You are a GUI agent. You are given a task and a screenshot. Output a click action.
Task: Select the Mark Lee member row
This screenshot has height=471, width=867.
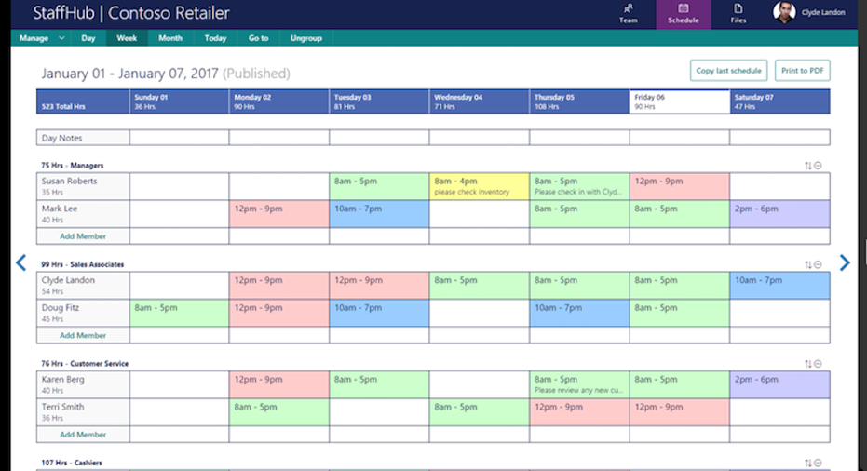click(x=83, y=214)
